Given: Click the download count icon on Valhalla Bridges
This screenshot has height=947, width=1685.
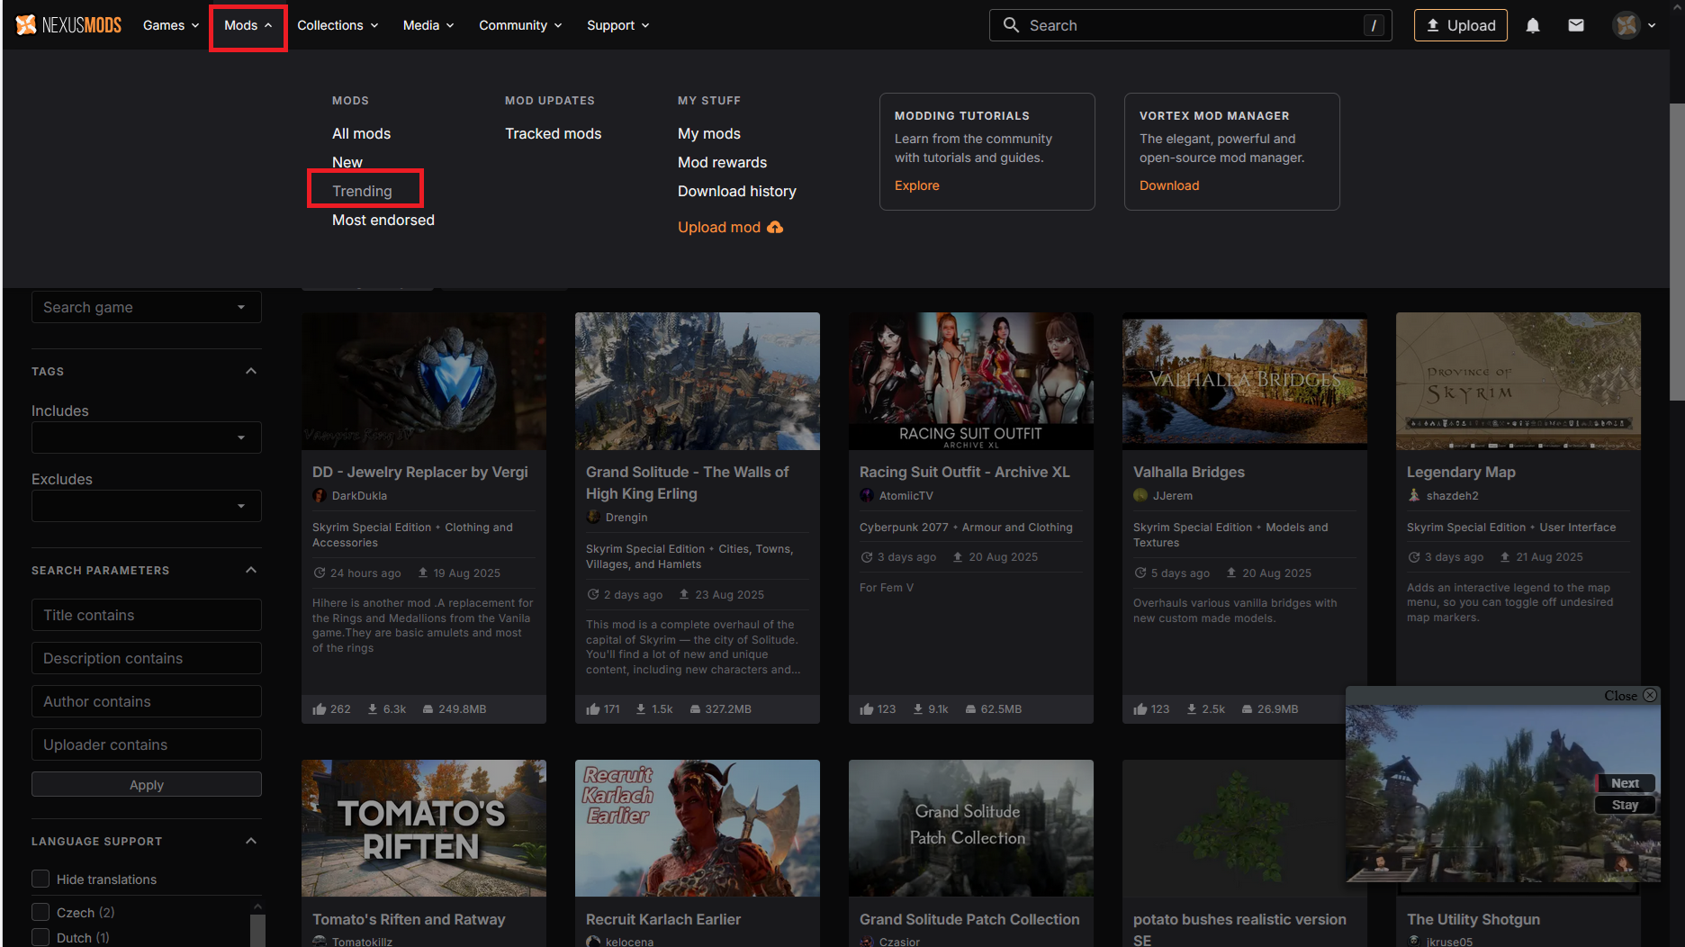Looking at the screenshot, I should click(1192, 709).
